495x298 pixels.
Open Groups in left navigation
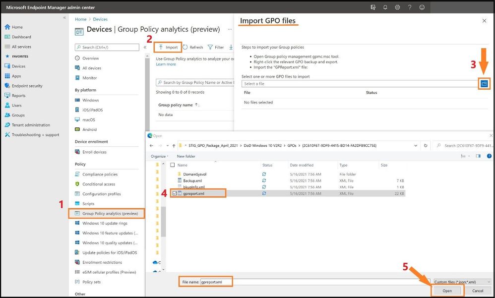[x=18, y=115]
